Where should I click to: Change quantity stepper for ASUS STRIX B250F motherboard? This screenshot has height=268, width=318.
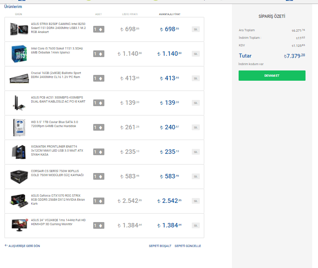coord(99,29)
